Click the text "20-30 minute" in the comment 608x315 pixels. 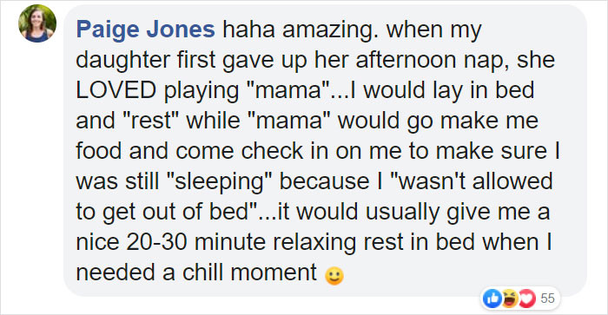[x=195, y=242]
